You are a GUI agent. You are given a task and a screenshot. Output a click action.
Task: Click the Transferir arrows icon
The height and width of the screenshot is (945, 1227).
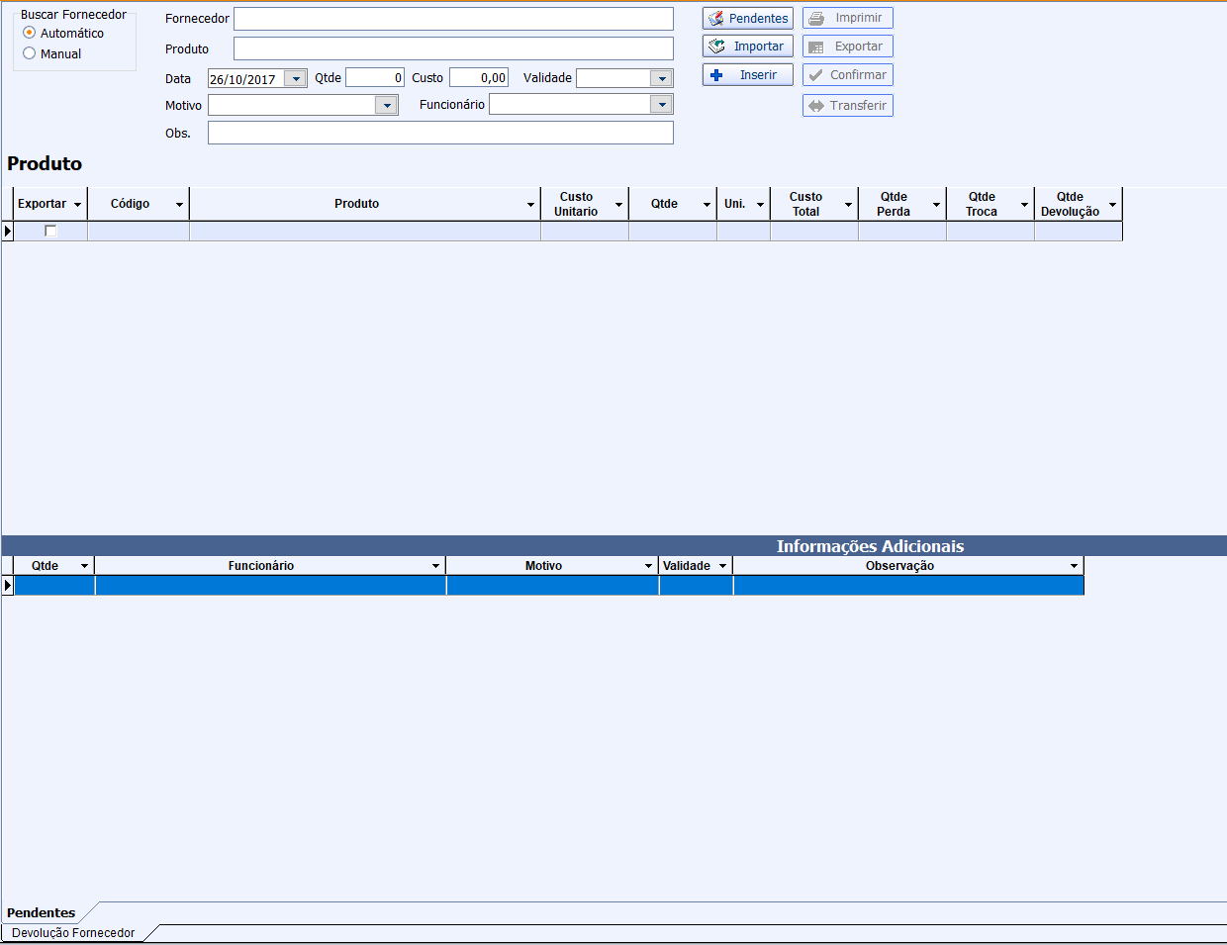pyautogui.click(x=816, y=106)
